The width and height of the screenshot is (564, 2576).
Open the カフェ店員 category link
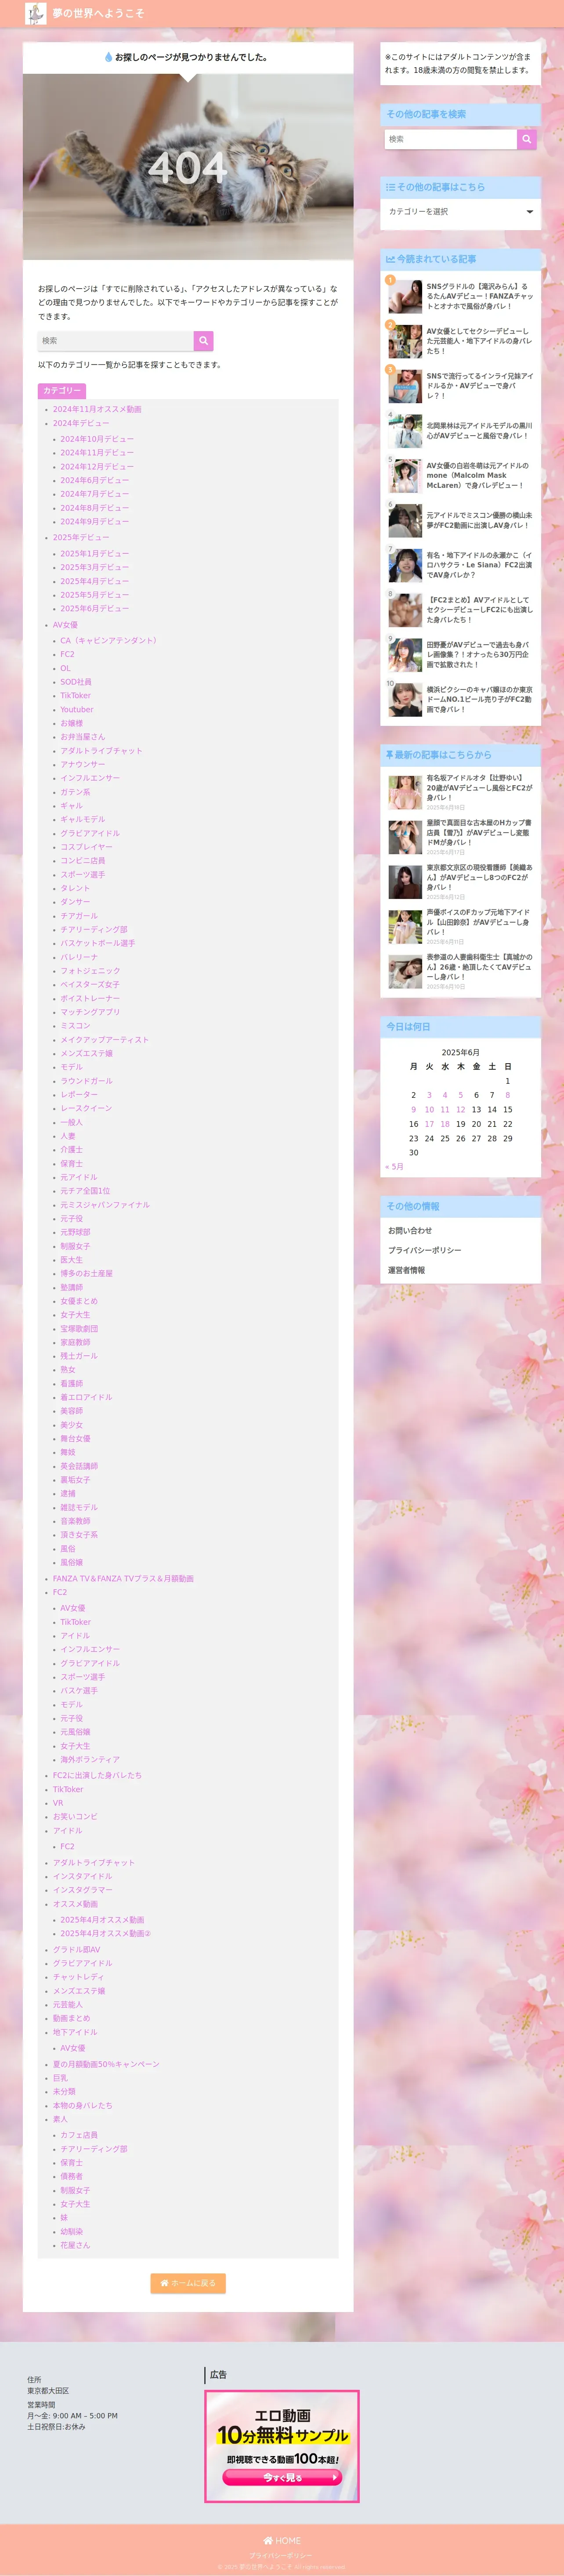coord(79,2136)
